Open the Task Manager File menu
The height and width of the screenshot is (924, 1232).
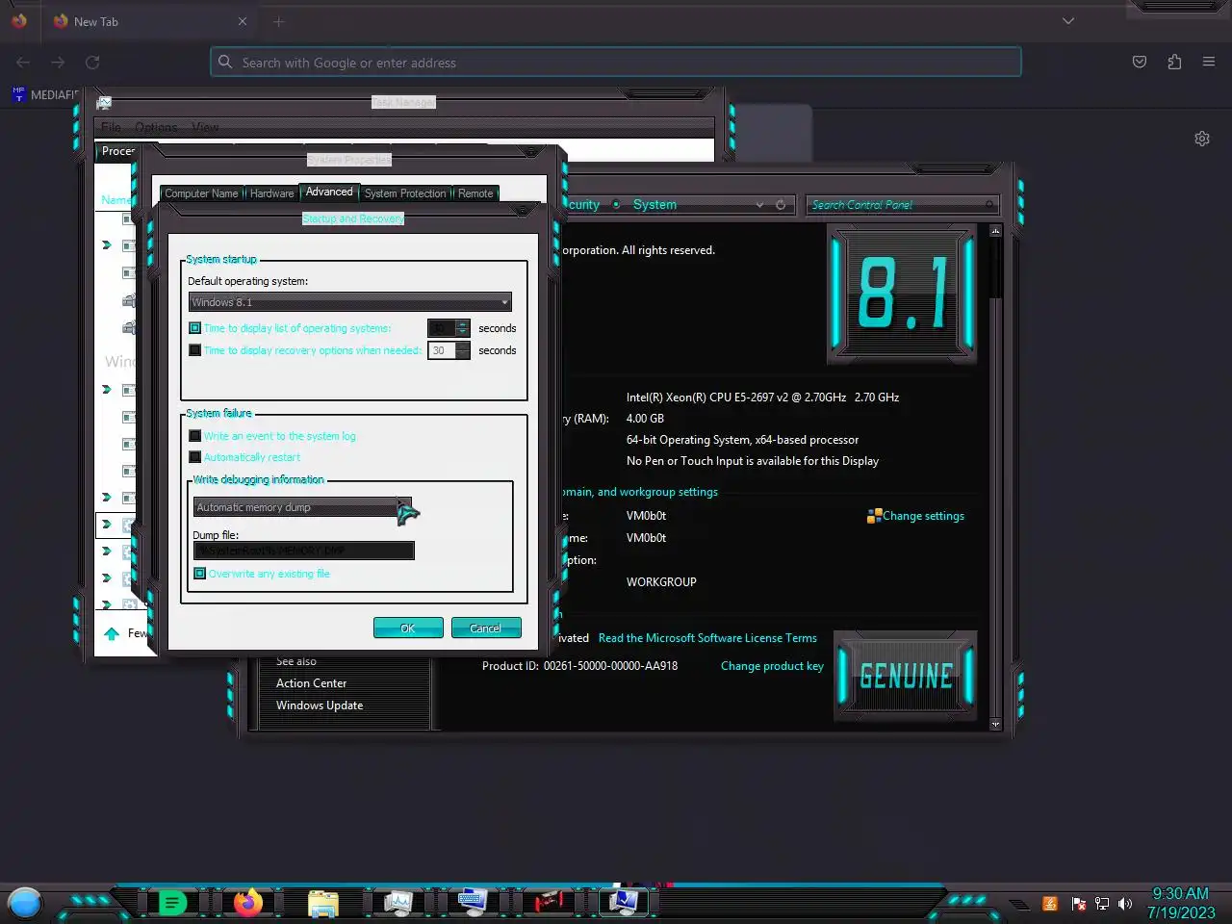click(112, 127)
